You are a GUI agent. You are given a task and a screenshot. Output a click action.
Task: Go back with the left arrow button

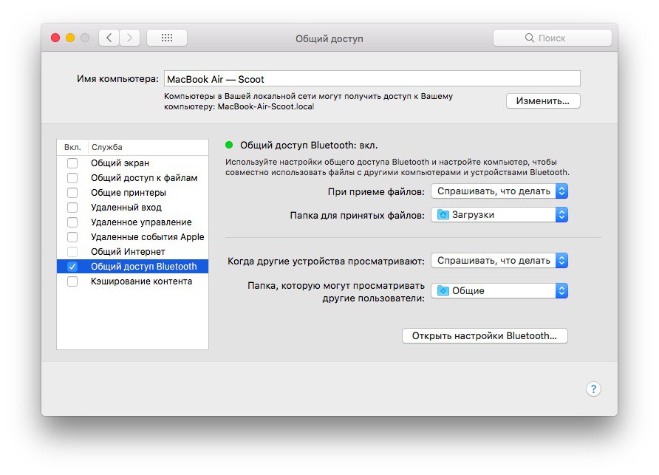point(109,38)
